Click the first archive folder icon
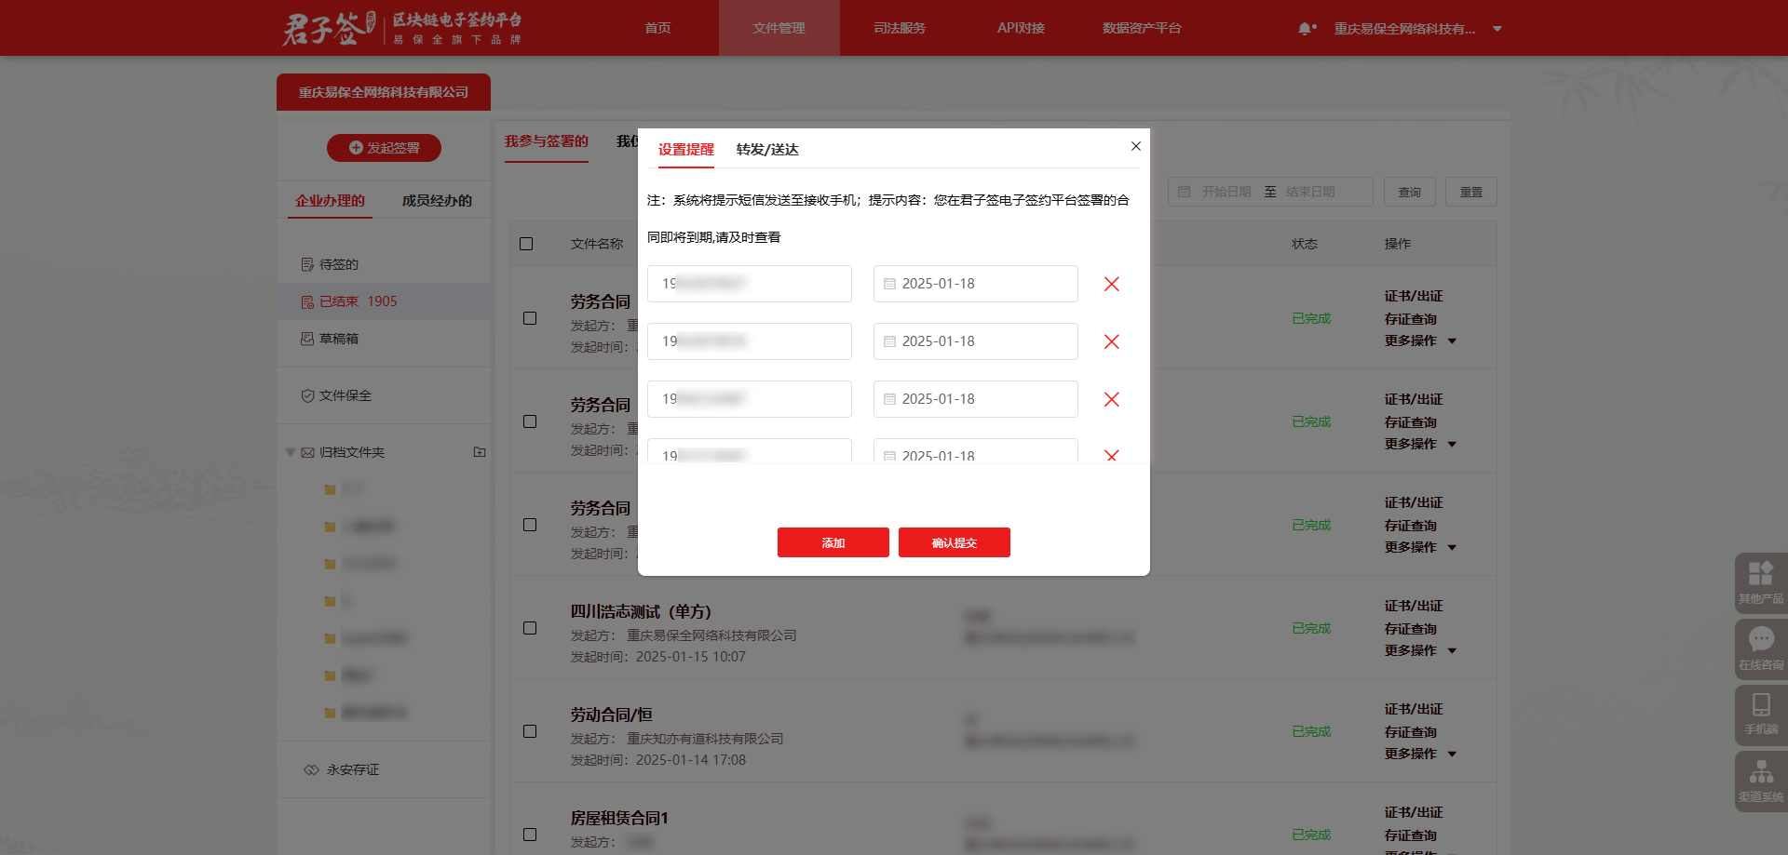Image resolution: width=1788 pixels, height=855 pixels. (x=330, y=489)
